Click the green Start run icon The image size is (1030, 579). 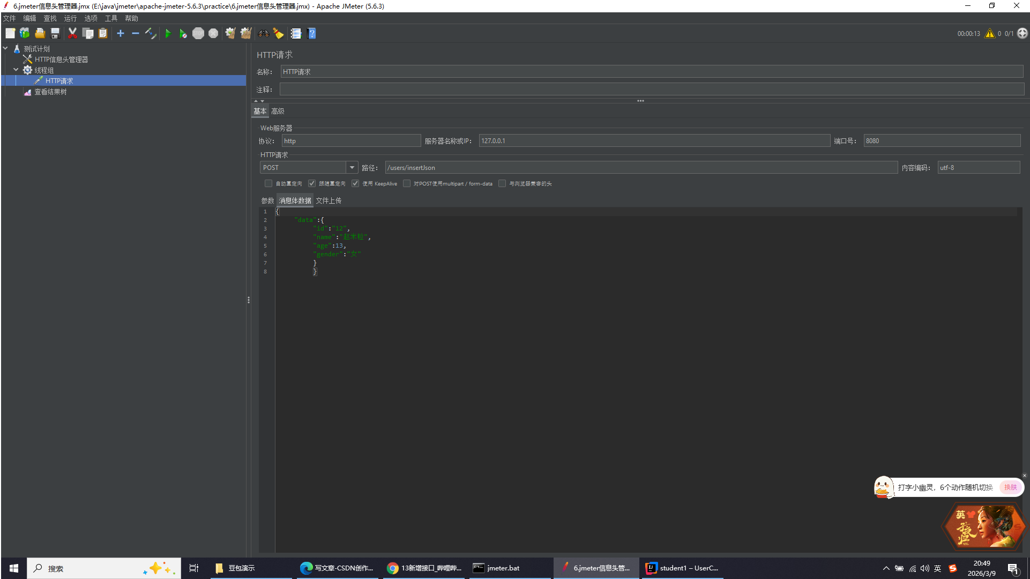click(x=168, y=33)
